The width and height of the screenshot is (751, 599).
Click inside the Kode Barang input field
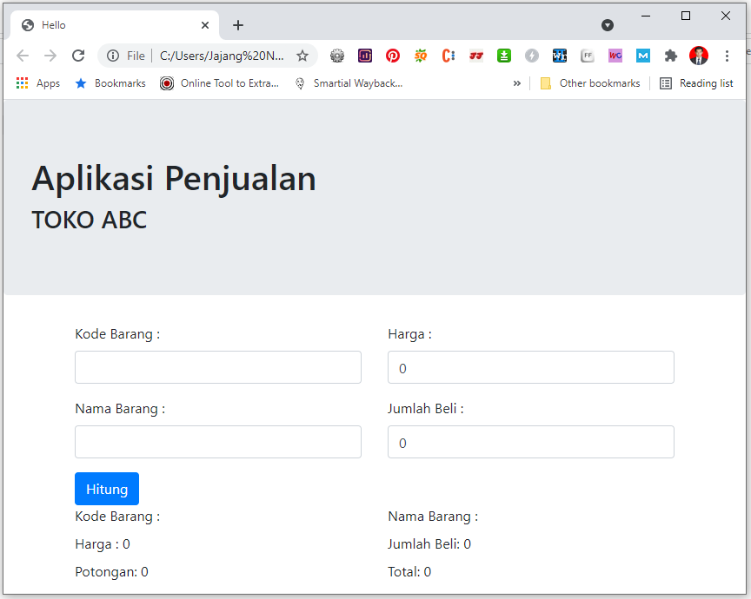click(217, 366)
